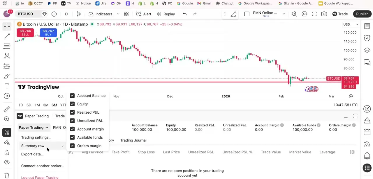Select the 3M time range
This screenshot has height=179, width=373.
click(46, 105)
